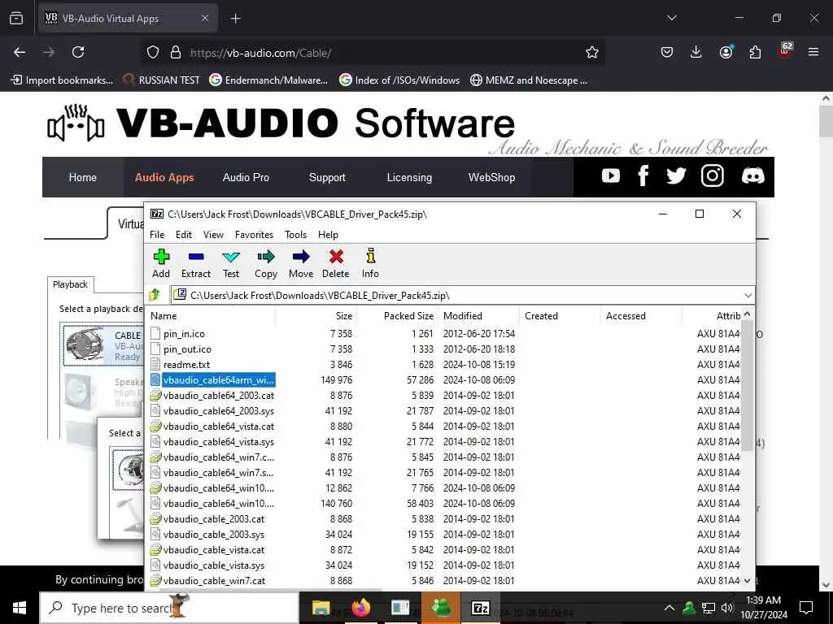833x624 pixels.
Task: Save page to Pocket
Action: click(x=667, y=52)
